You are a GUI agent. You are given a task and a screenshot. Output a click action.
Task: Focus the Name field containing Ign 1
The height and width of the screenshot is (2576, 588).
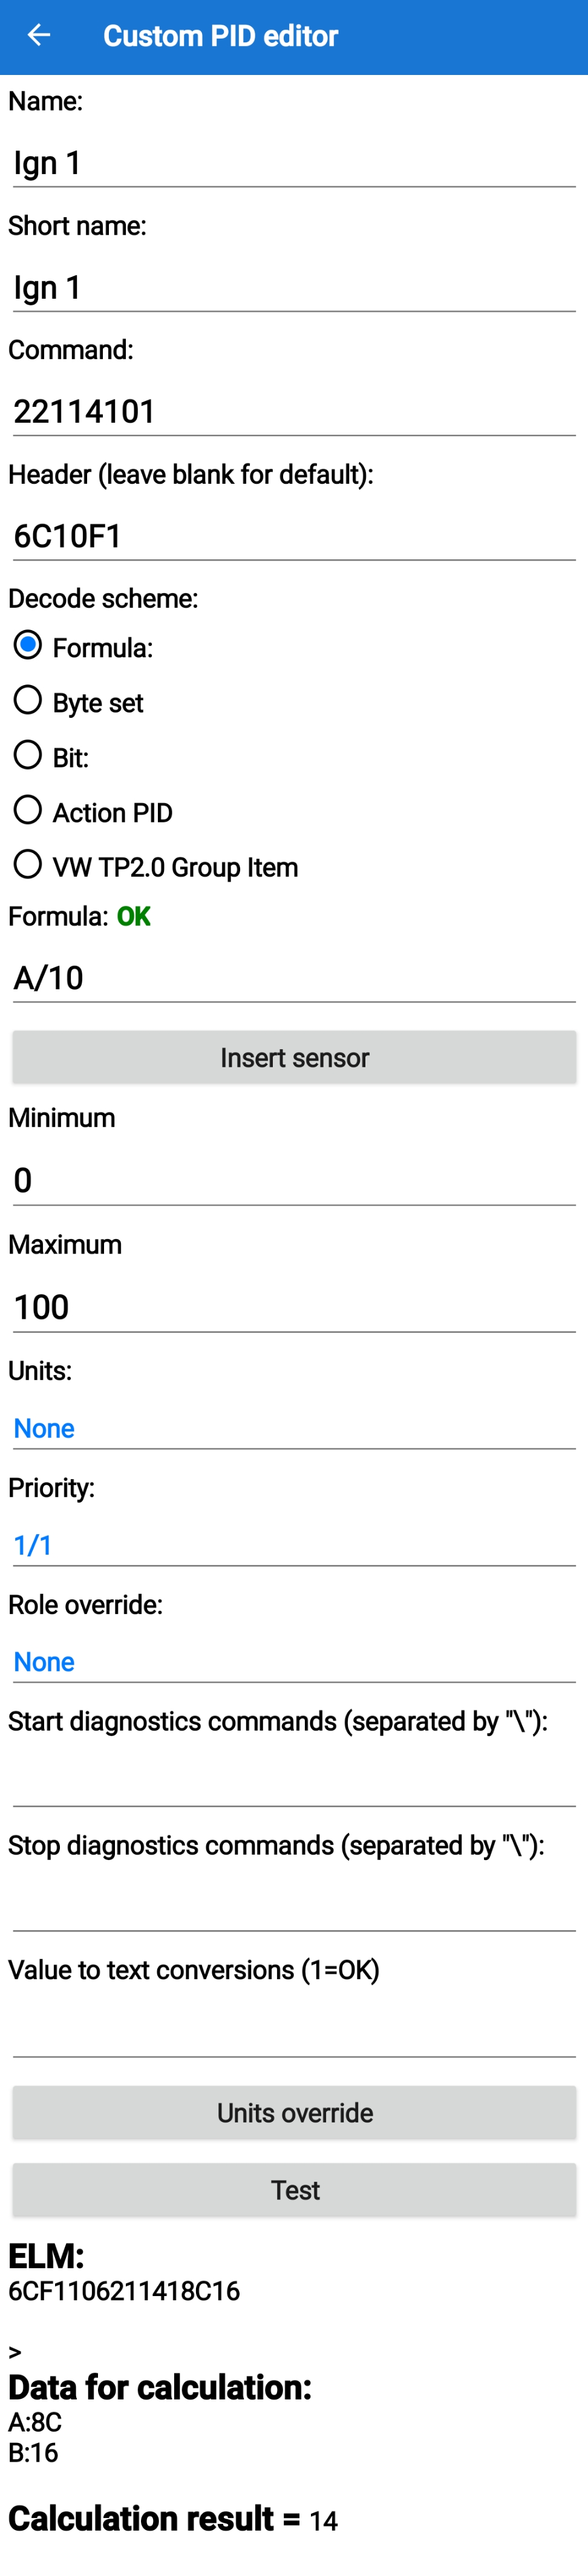click(x=294, y=163)
